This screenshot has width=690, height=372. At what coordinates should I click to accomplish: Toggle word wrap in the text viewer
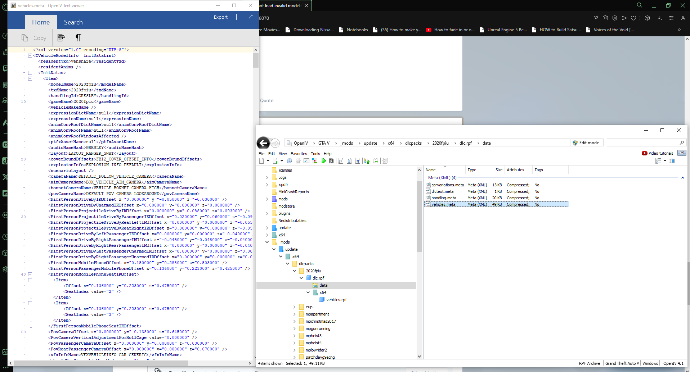point(61,38)
